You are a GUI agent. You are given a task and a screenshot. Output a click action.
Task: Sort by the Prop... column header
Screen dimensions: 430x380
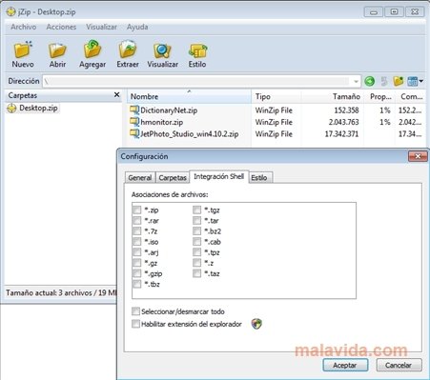pyautogui.click(x=379, y=96)
